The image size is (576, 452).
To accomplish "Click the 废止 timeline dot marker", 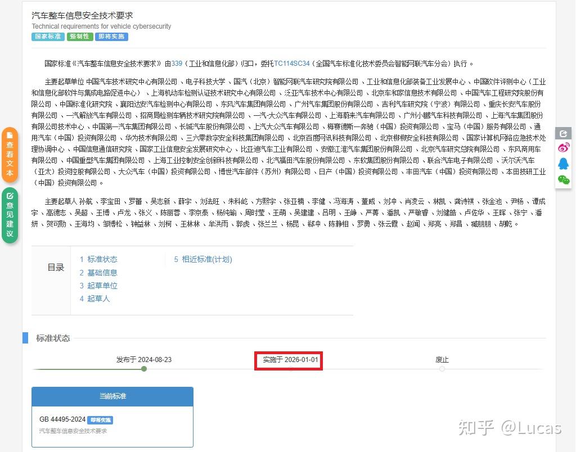I will click(x=442, y=369).
